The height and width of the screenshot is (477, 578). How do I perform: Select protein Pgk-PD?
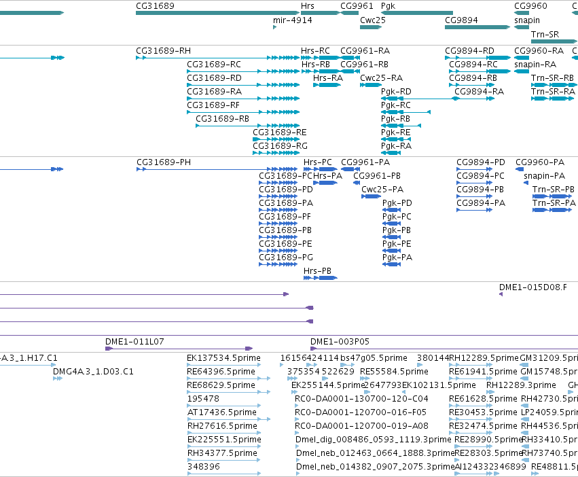pos(391,210)
